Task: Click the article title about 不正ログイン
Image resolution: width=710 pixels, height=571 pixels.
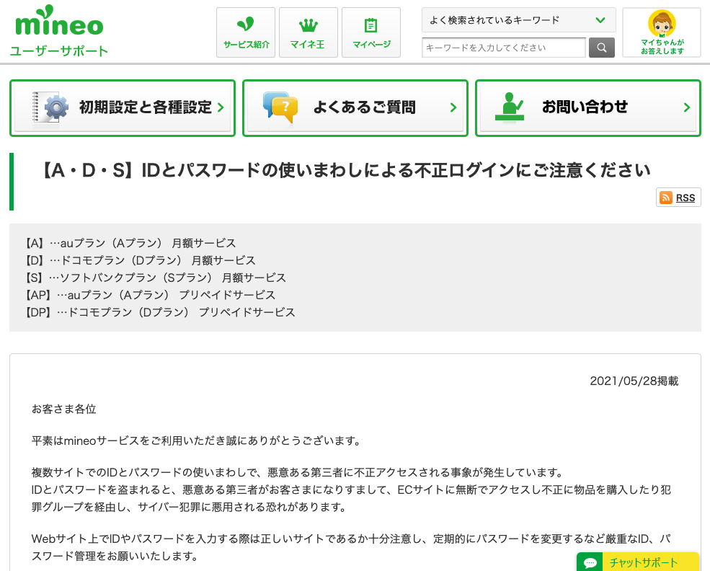Action: (x=347, y=170)
